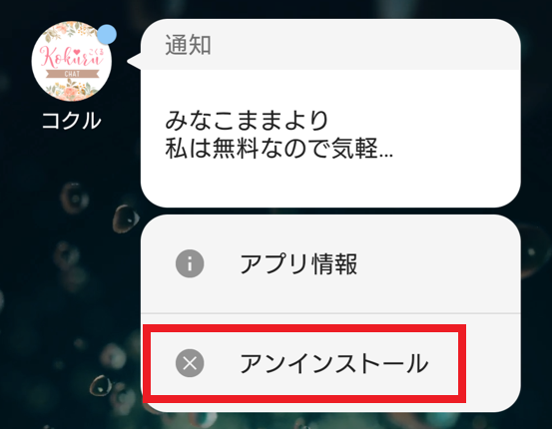Tap the blue notification badge dot

click(107, 35)
